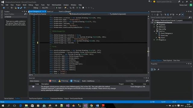This screenshot has height=108, width=193.
Task: Collapse the Form1.cs node in Solution Explorer
Action: pyautogui.click(x=154, y=31)
